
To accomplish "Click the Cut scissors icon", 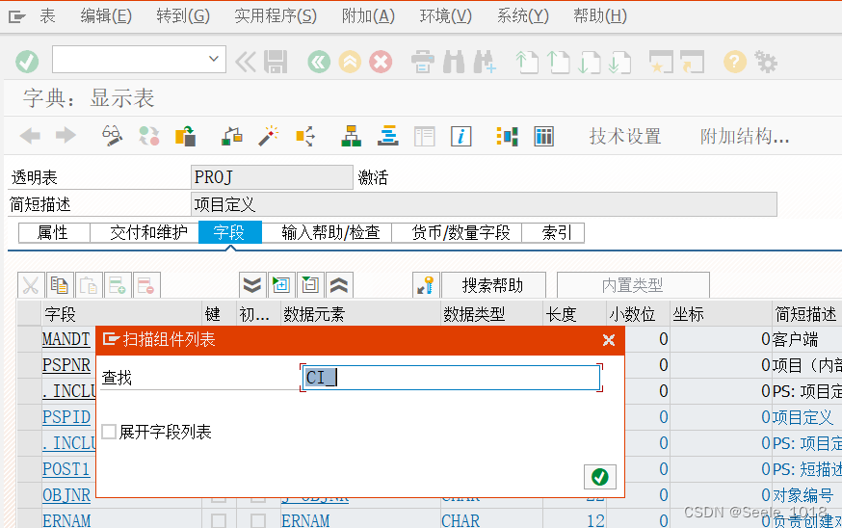I will pyautogui.click(x=31, y=285).
